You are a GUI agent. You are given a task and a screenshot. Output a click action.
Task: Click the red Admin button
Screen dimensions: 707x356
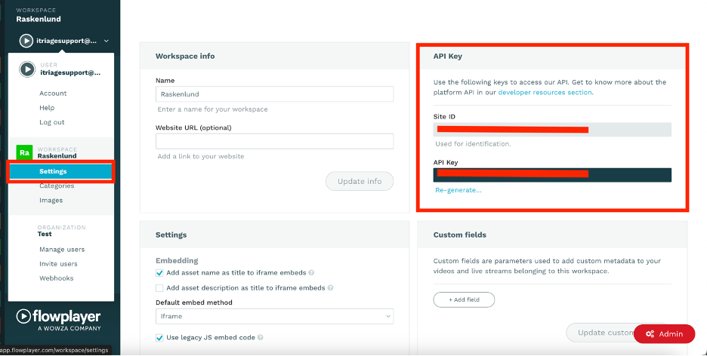point(664,334)
